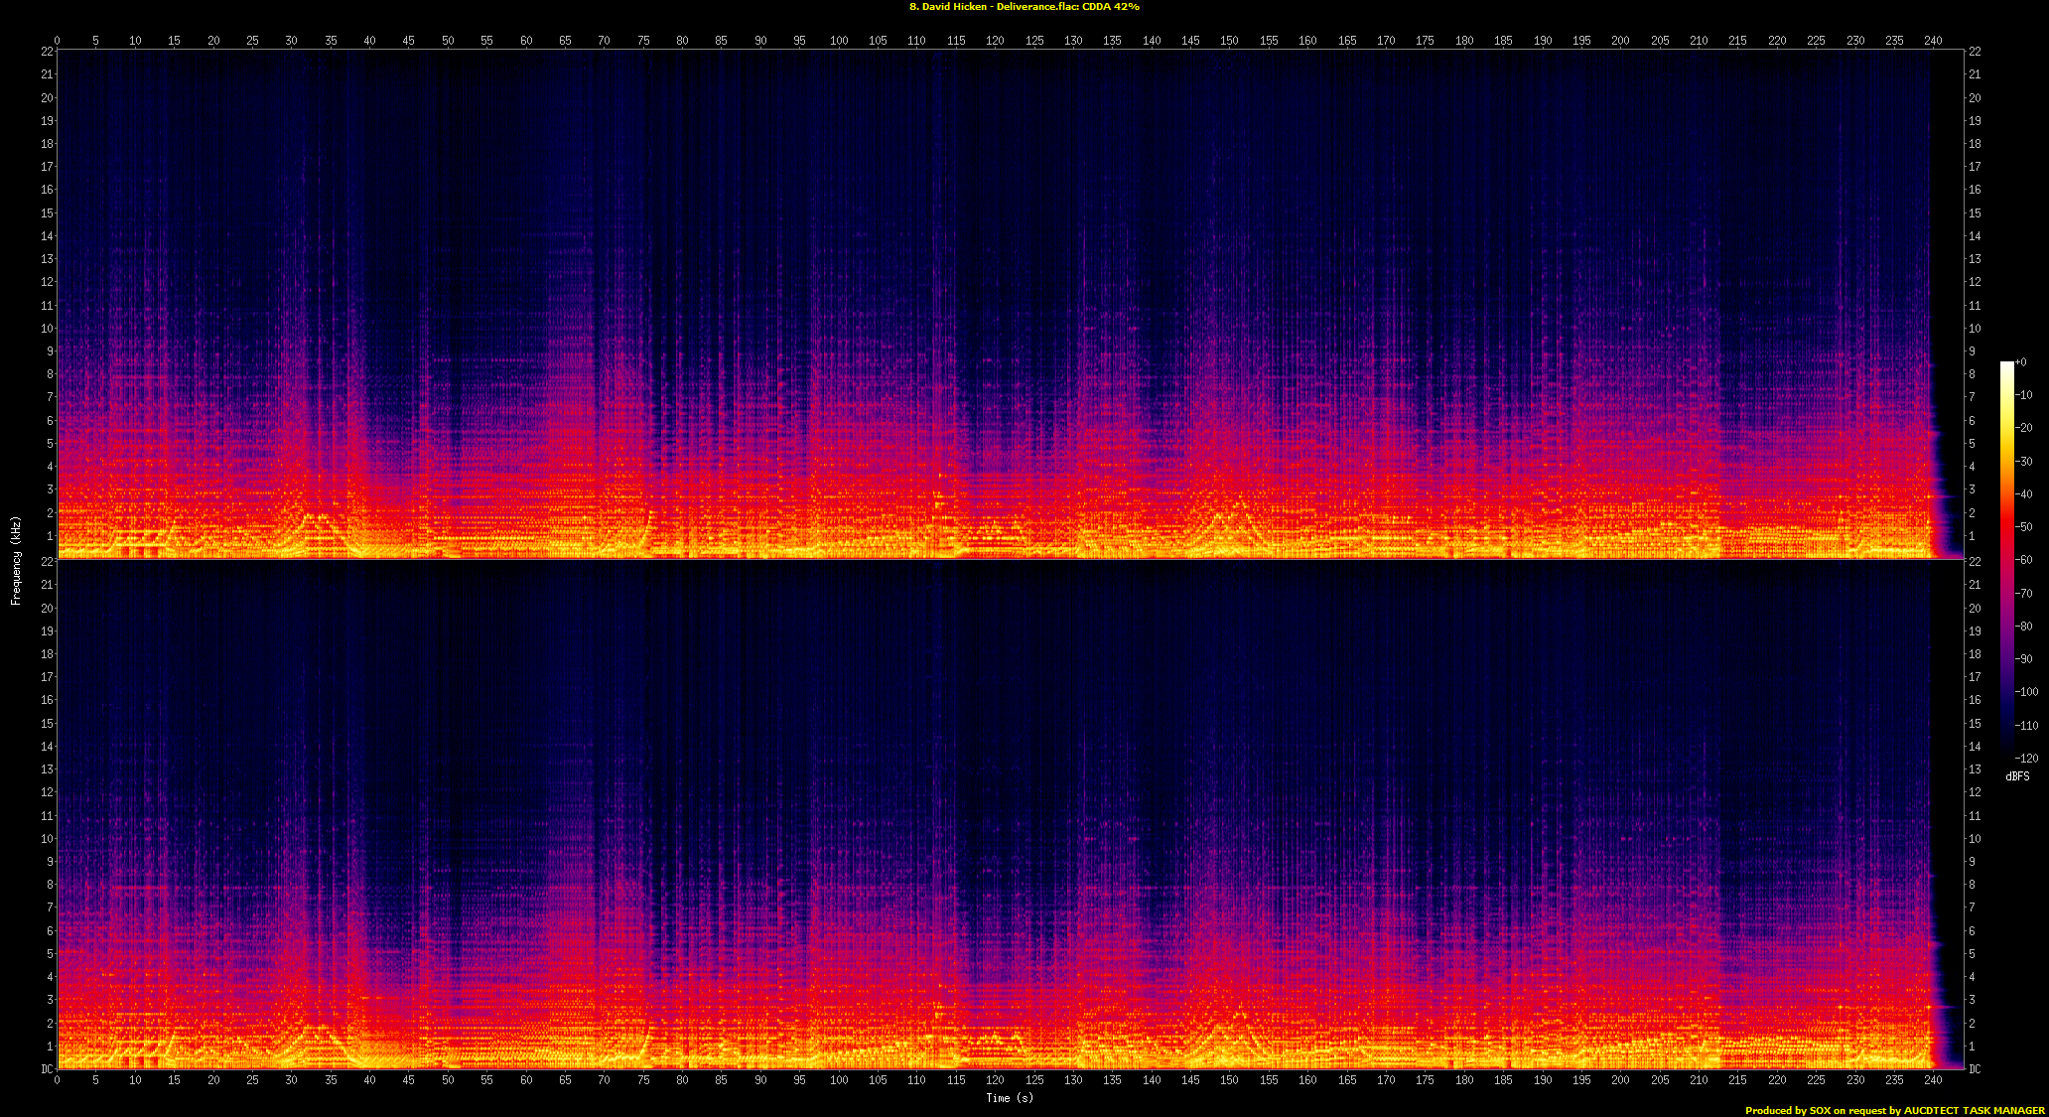
Task: Click the 10 kHz label left of upper channel
Action: pyautogui.click(x=47, y=329)
